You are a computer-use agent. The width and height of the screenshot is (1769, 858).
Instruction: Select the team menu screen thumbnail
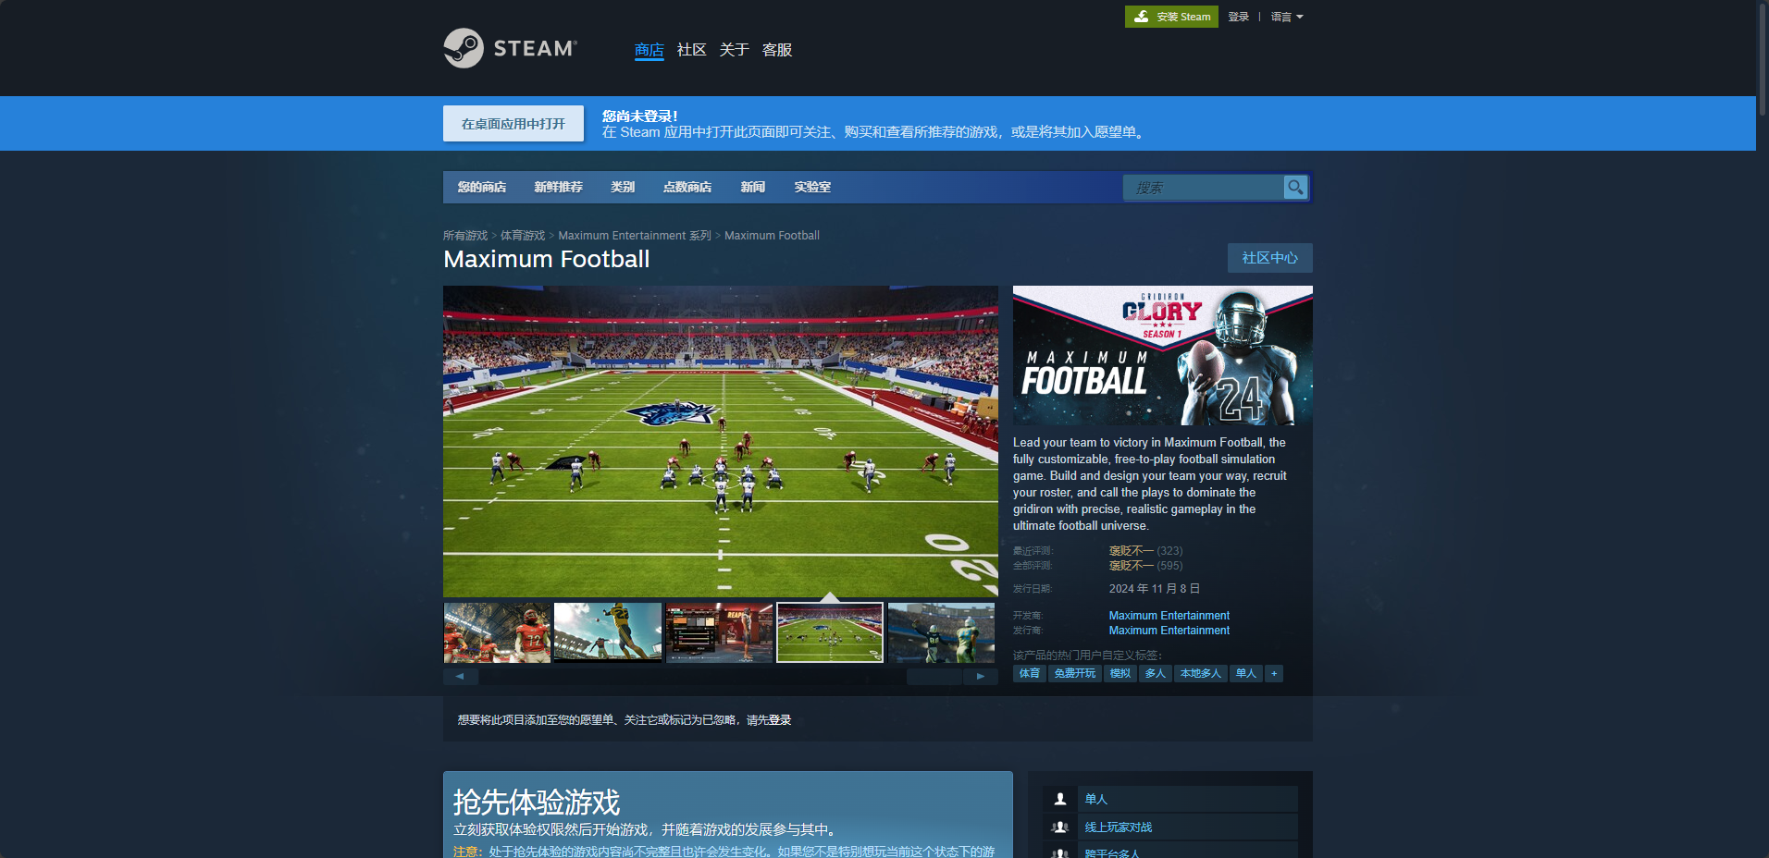719,632
